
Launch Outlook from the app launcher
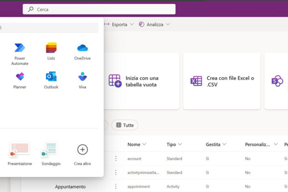pos(51,81)
